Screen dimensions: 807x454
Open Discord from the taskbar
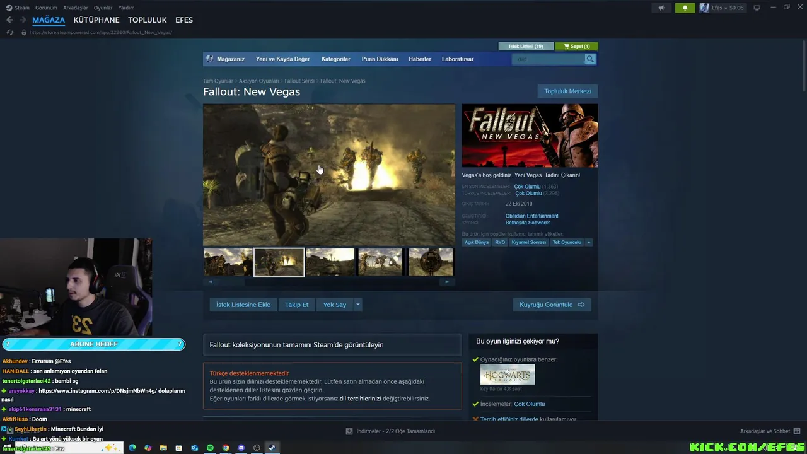(241, 448)
